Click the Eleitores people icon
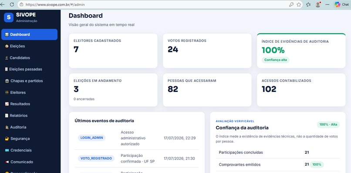The width and height of the screenshot is (351, 173). point(7,92)
